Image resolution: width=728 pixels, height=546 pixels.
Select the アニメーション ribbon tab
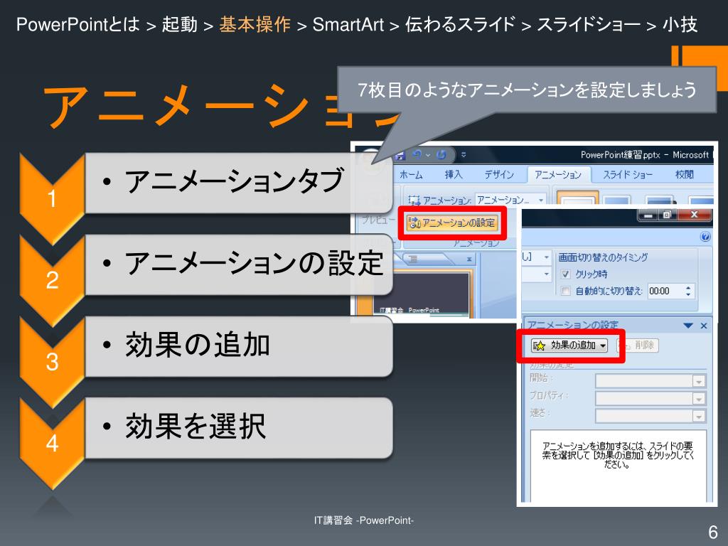click(x=558, y=175)
